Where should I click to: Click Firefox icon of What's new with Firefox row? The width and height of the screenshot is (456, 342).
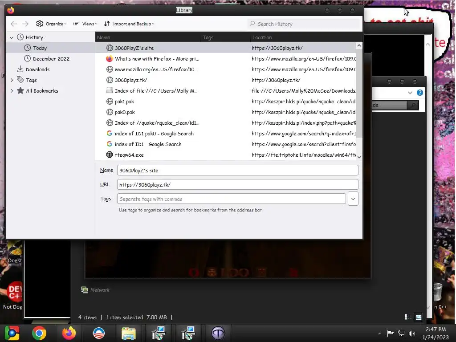pos(110,59)
